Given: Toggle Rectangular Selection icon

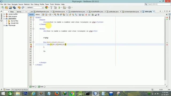Looking at the screenshot, I should tap(67, 15).
